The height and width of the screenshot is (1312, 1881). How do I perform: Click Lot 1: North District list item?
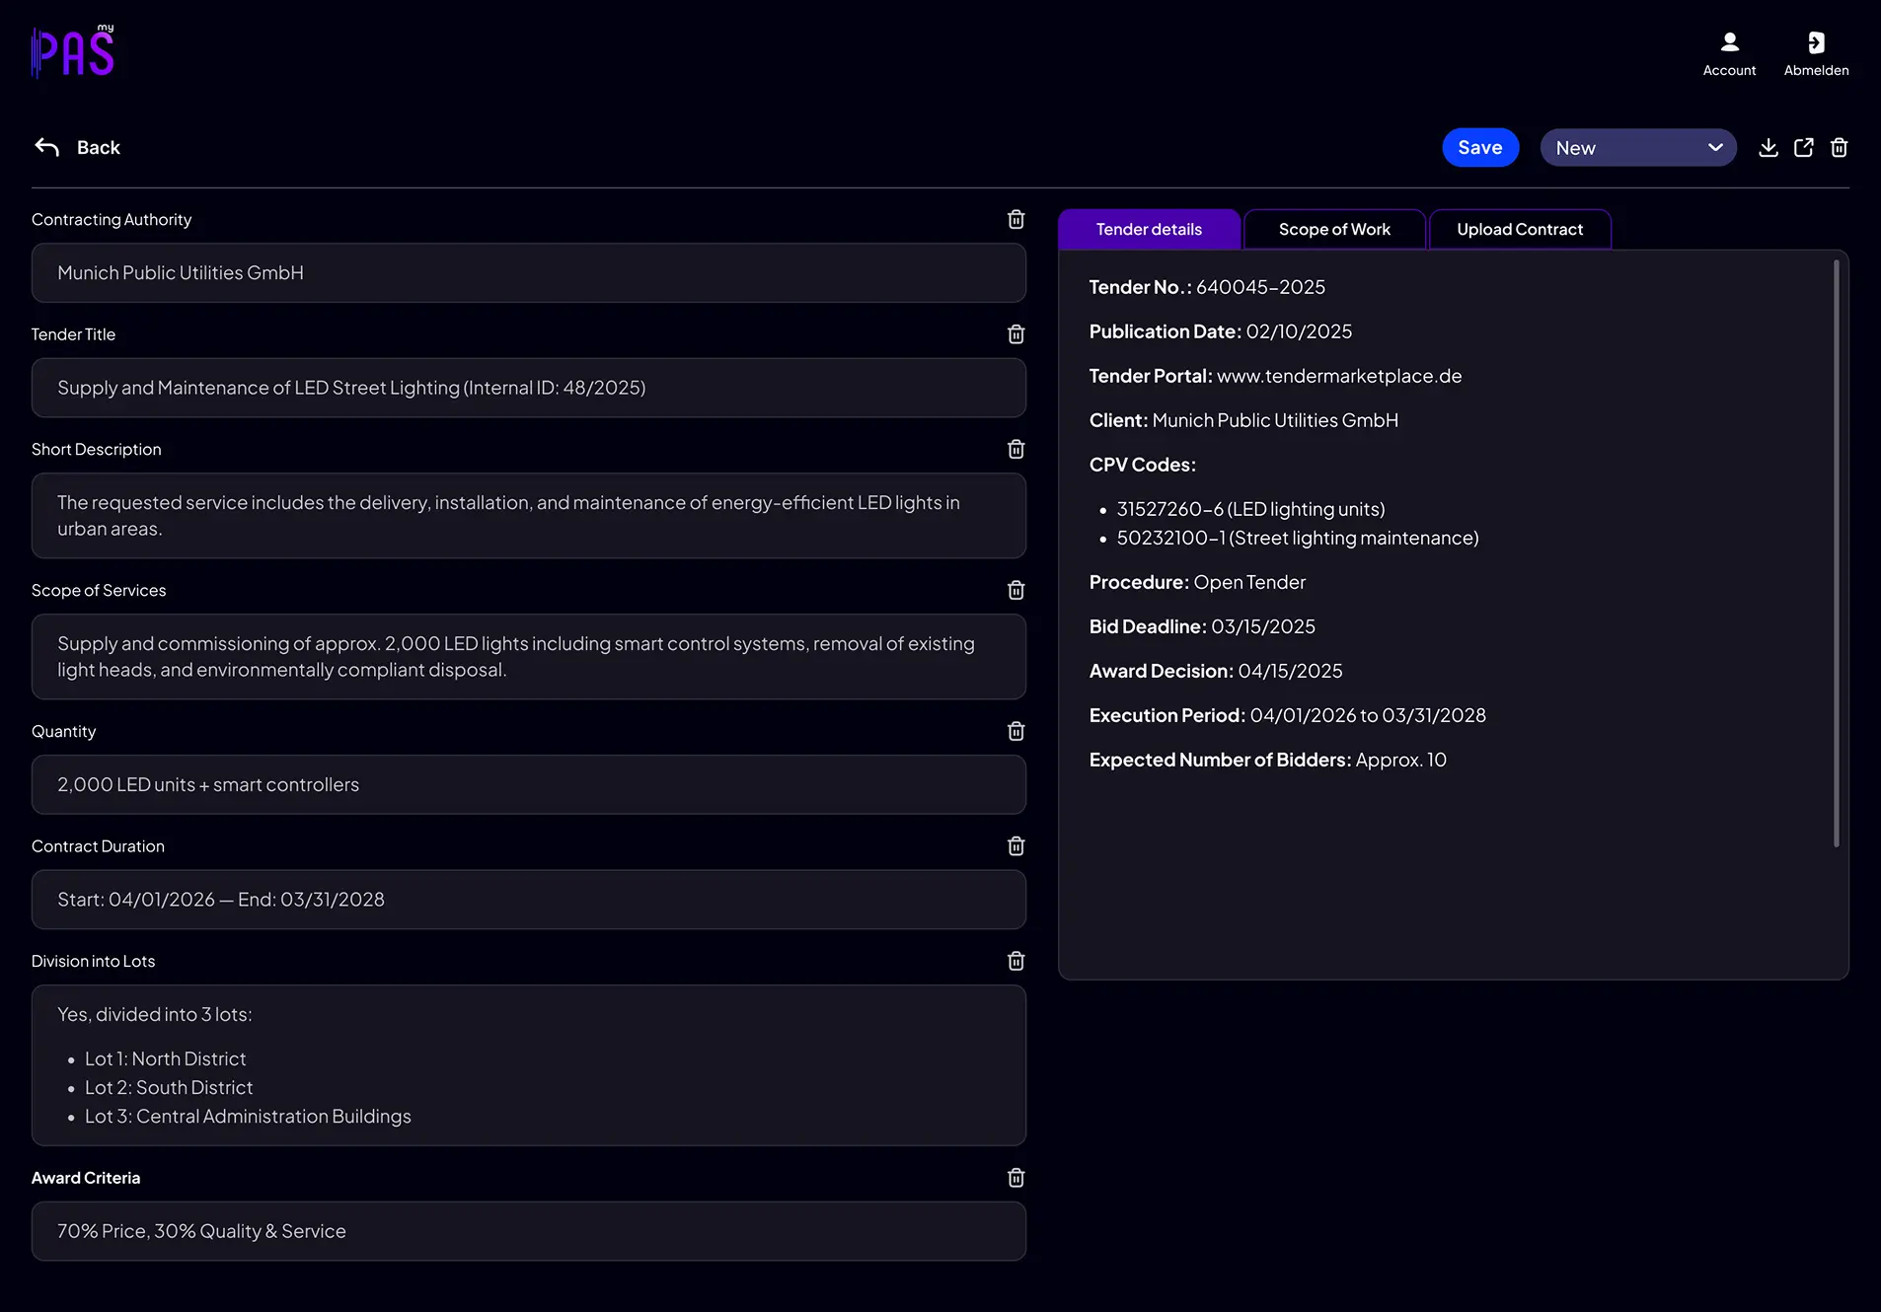coord(166,1058)
